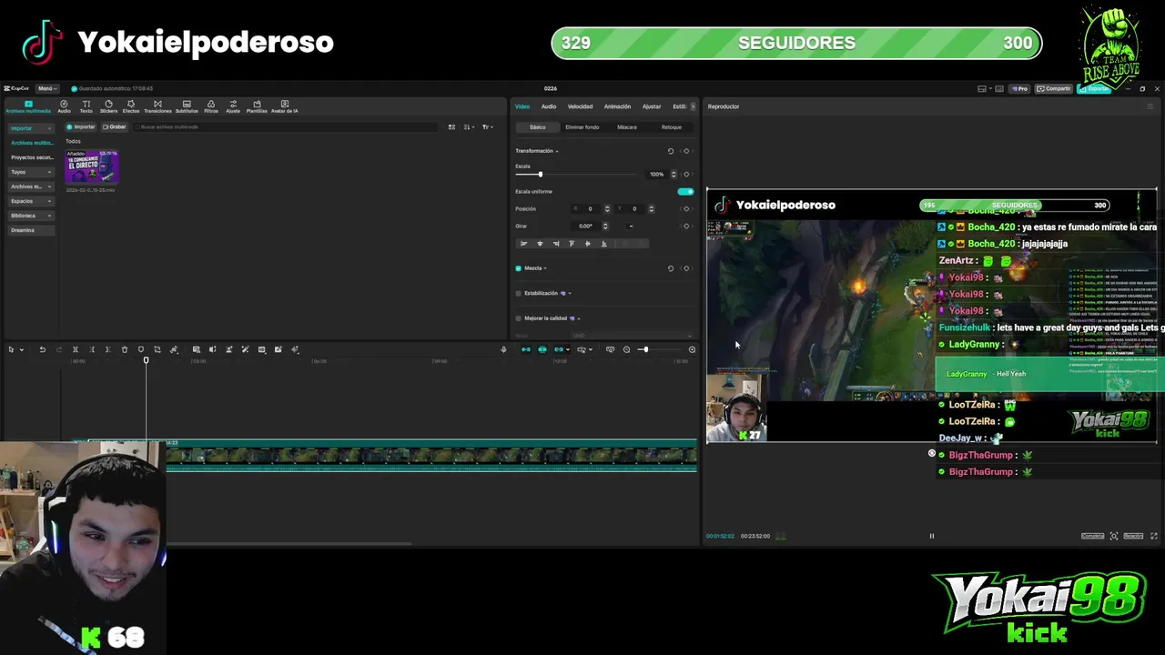Adjust the Escala slider handle

click(x=540, y=174)
